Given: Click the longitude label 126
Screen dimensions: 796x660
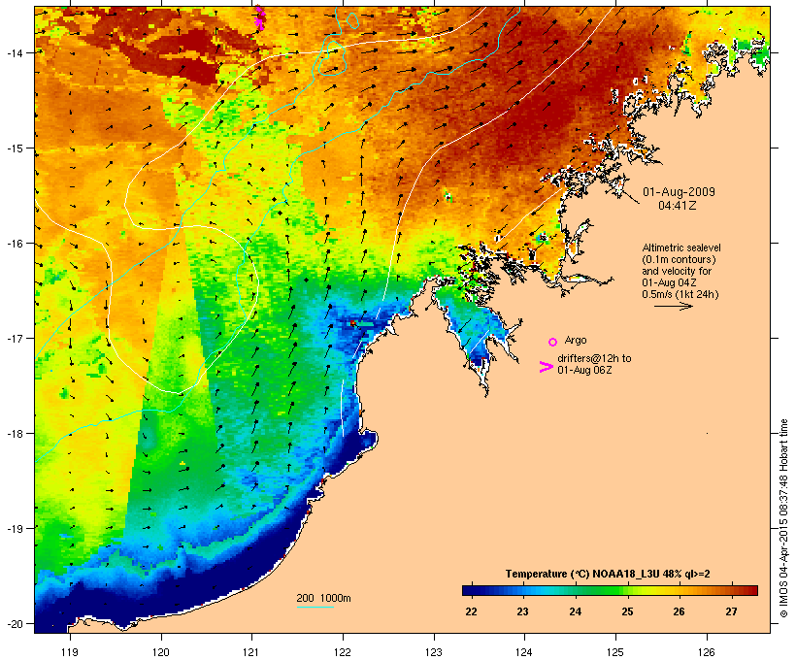Looking at the screenshot, I should (706, 652).
